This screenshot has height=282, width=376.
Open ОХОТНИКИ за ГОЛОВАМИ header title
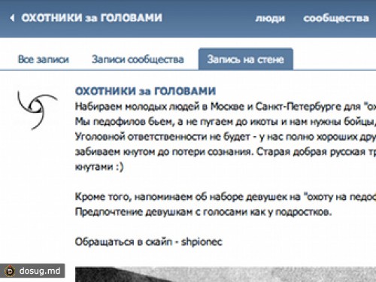(x=92, y=18)
